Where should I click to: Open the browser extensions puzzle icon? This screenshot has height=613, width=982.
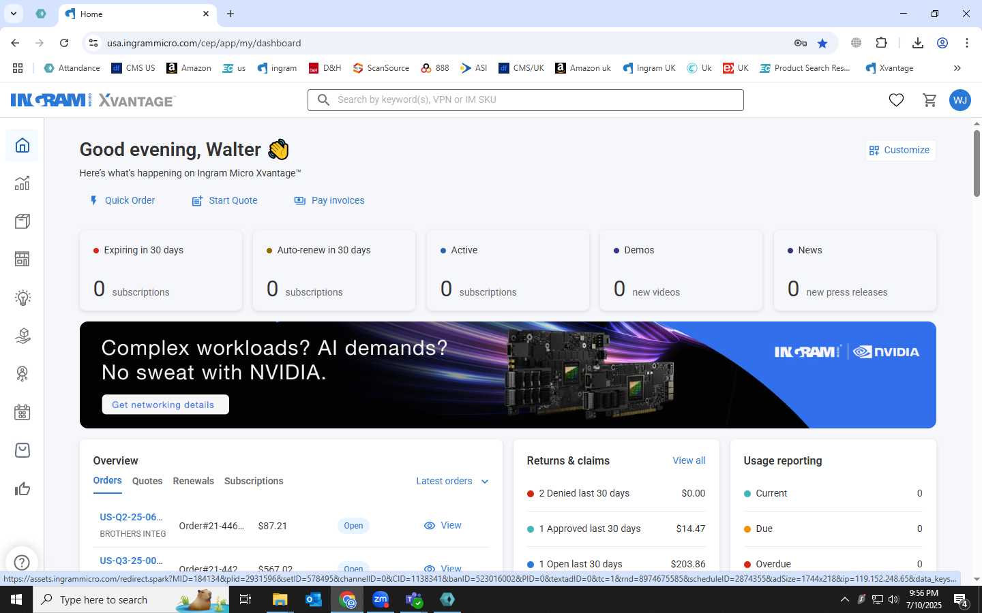[x=881, y=43]
